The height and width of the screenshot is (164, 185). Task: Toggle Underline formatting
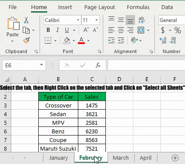[67, 30]
